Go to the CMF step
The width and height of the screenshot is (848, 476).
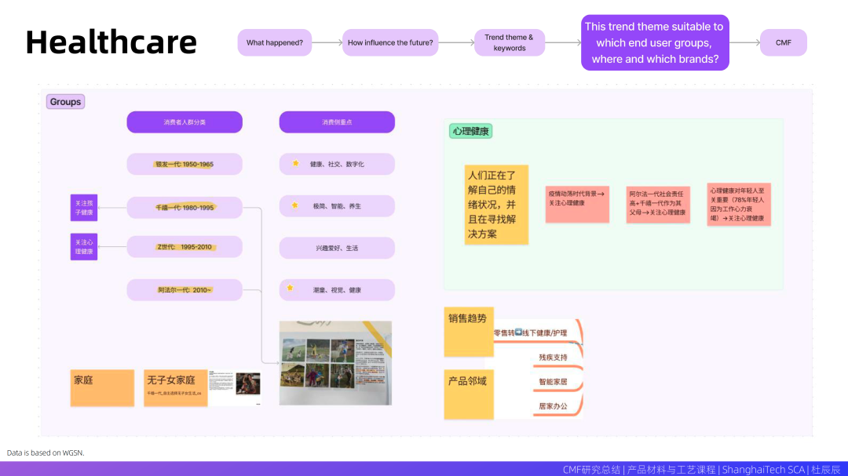click(783, 42)
